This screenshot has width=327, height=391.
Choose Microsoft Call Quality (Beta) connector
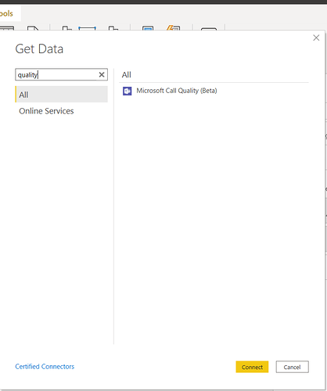coord(177,91)
